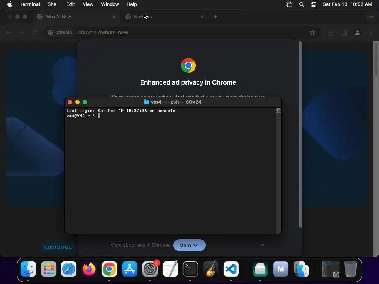
Task: Close the Terminal window red button
Action: (x=70, y=102)
